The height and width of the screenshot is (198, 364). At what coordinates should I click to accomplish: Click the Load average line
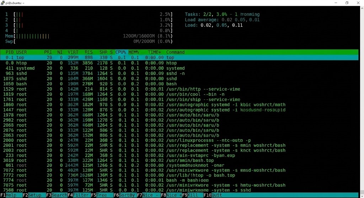click(x=222, y=20)
